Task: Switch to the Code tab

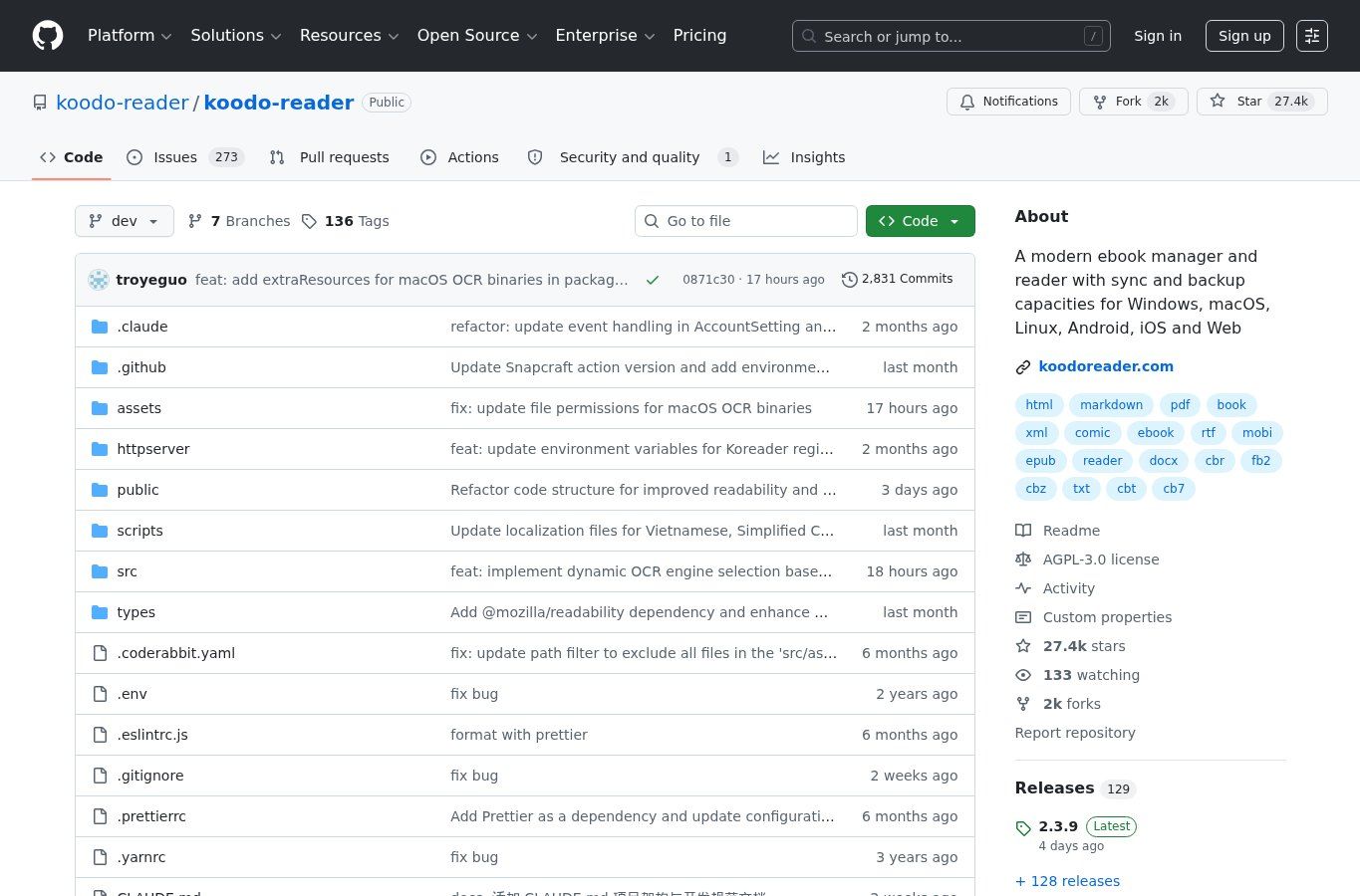Action: tap(72, 157)
